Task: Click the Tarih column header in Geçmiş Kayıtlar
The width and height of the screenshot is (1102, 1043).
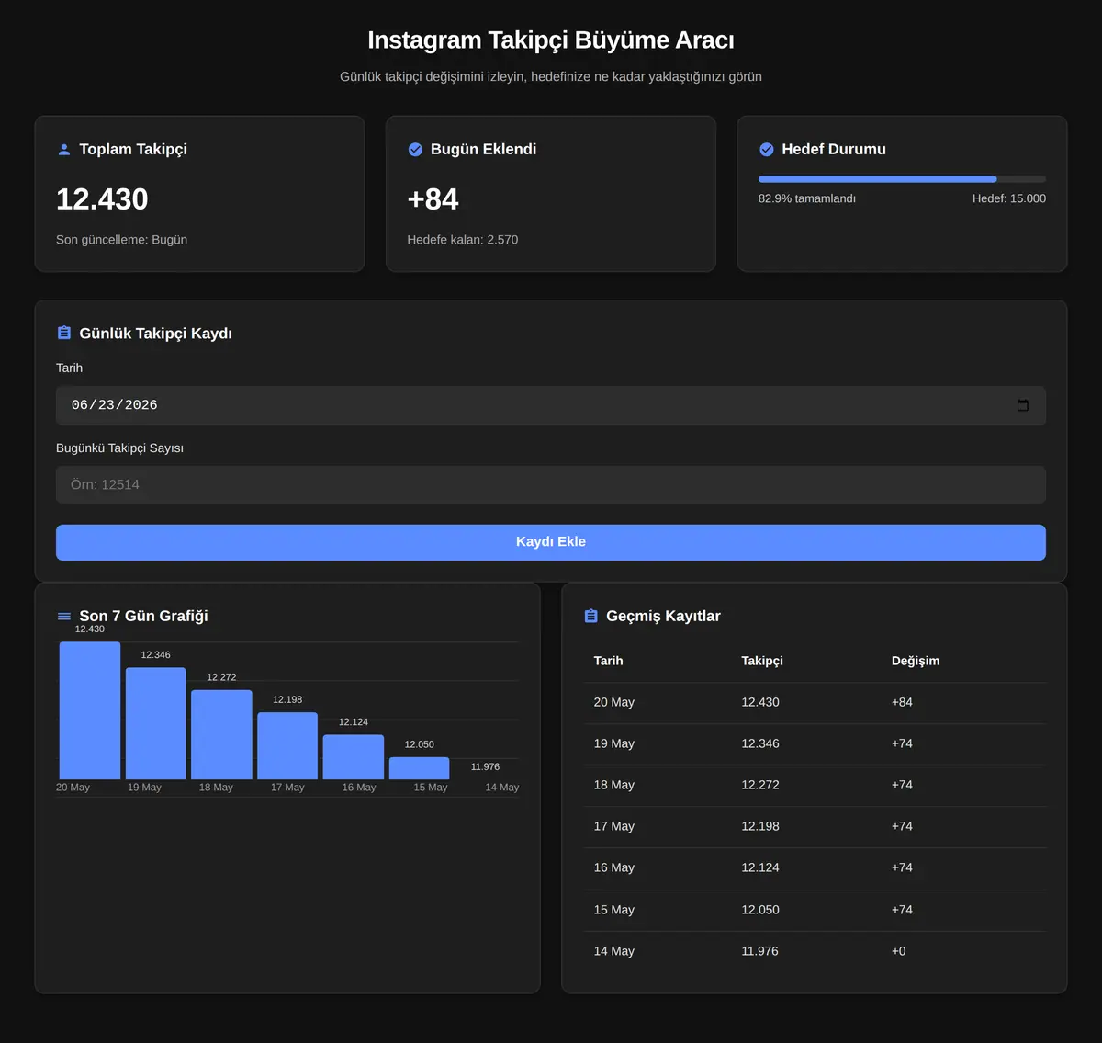Action: (x=609, y=661)
